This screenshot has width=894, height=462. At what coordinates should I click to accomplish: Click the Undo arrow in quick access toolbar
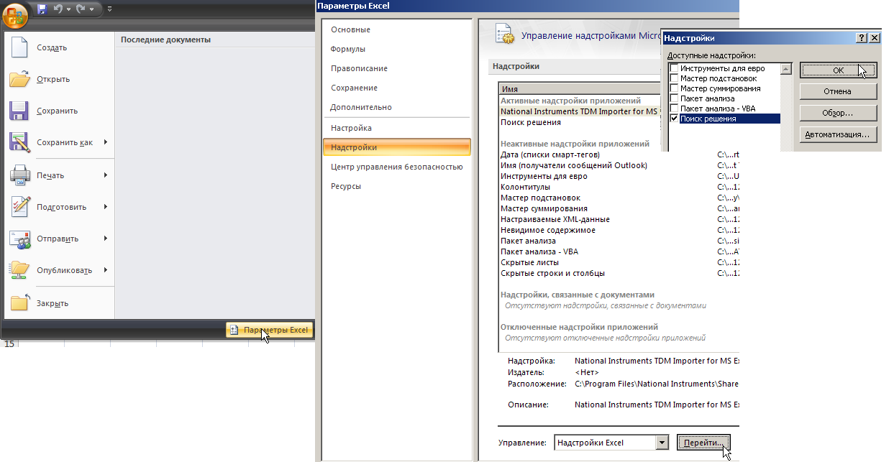coord(58,9)
